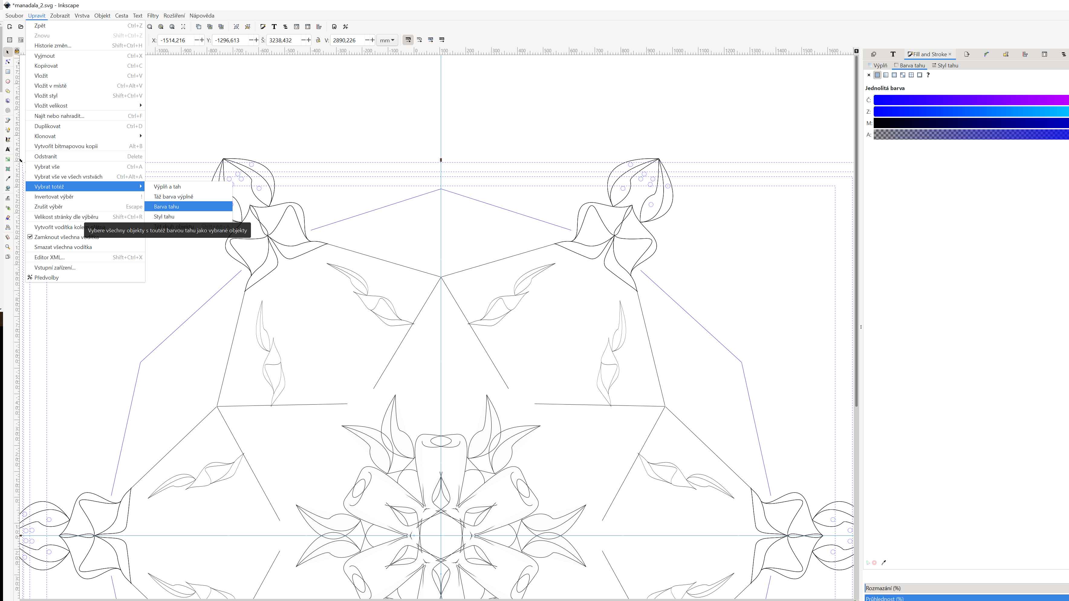Toggle Zamknout všechna vodítka checkbox

point(30,237)
